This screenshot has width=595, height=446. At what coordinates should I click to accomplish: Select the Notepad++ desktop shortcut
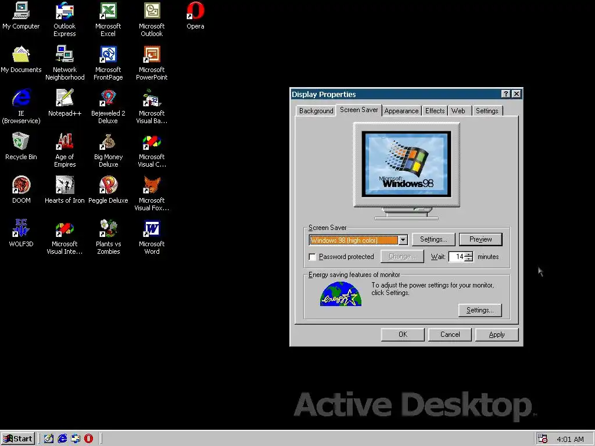[x=65, y=103]
